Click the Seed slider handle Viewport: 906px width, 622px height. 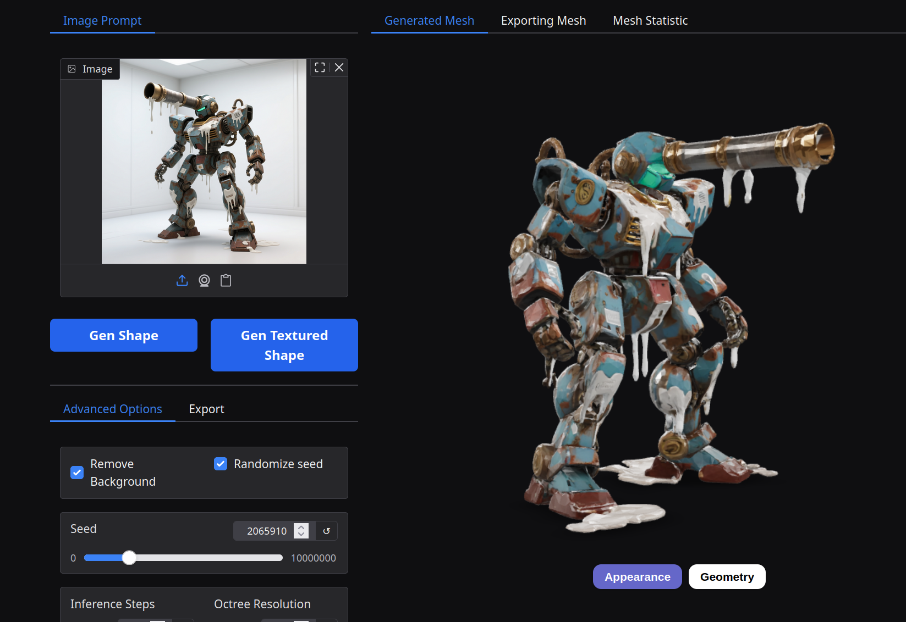[x=129, y=558]
